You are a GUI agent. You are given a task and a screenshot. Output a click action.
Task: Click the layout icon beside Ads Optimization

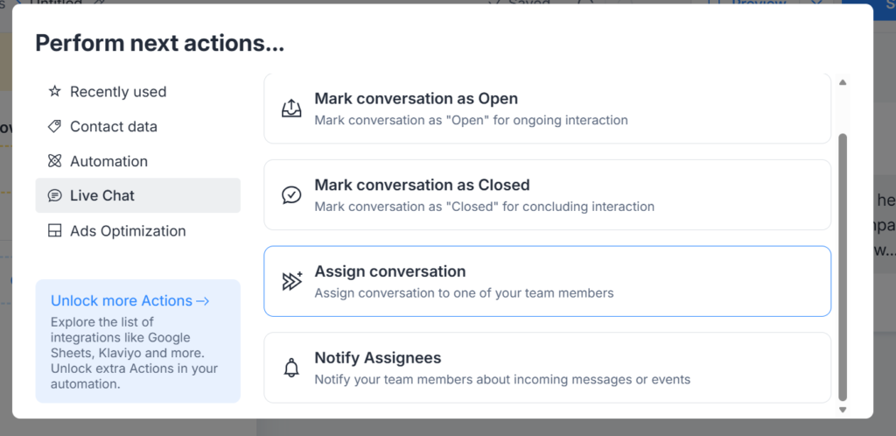pos(54,231)
